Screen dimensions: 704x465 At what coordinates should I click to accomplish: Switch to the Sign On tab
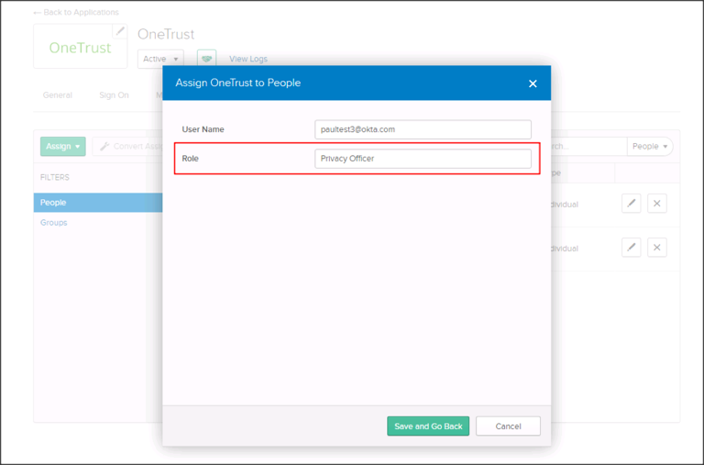[114, 95]
